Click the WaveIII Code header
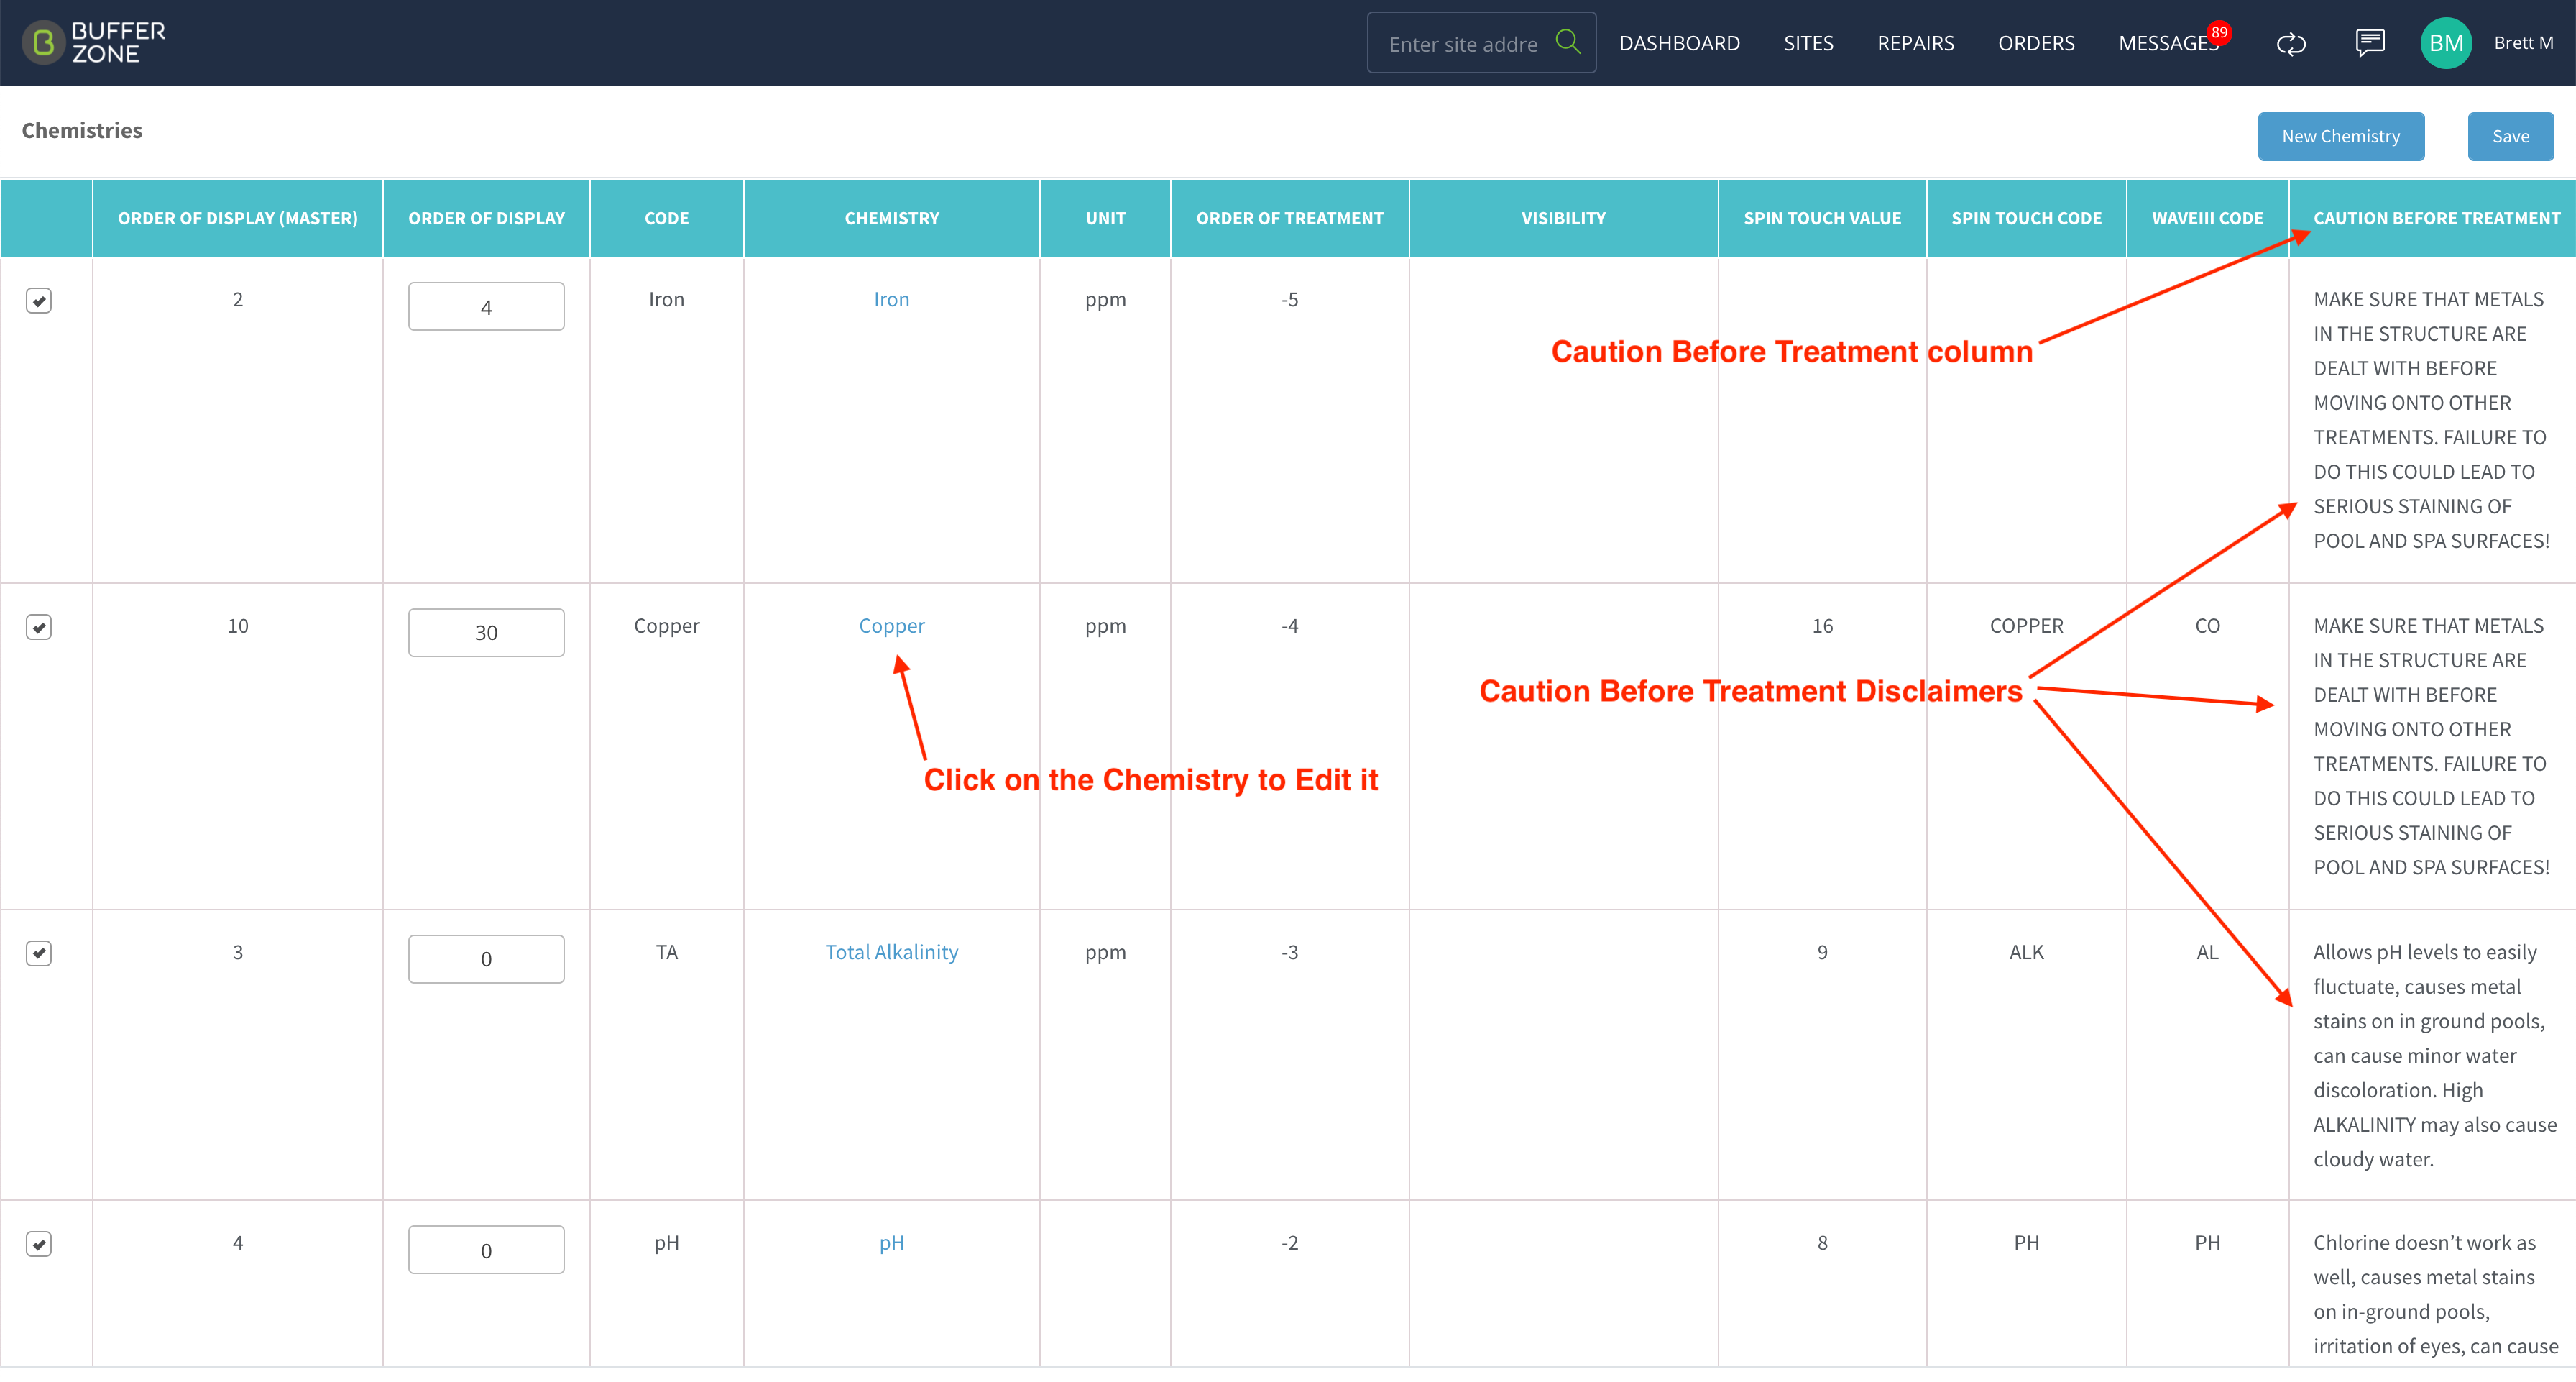Screen dimensions: 2576x1382 [2207, 218]
